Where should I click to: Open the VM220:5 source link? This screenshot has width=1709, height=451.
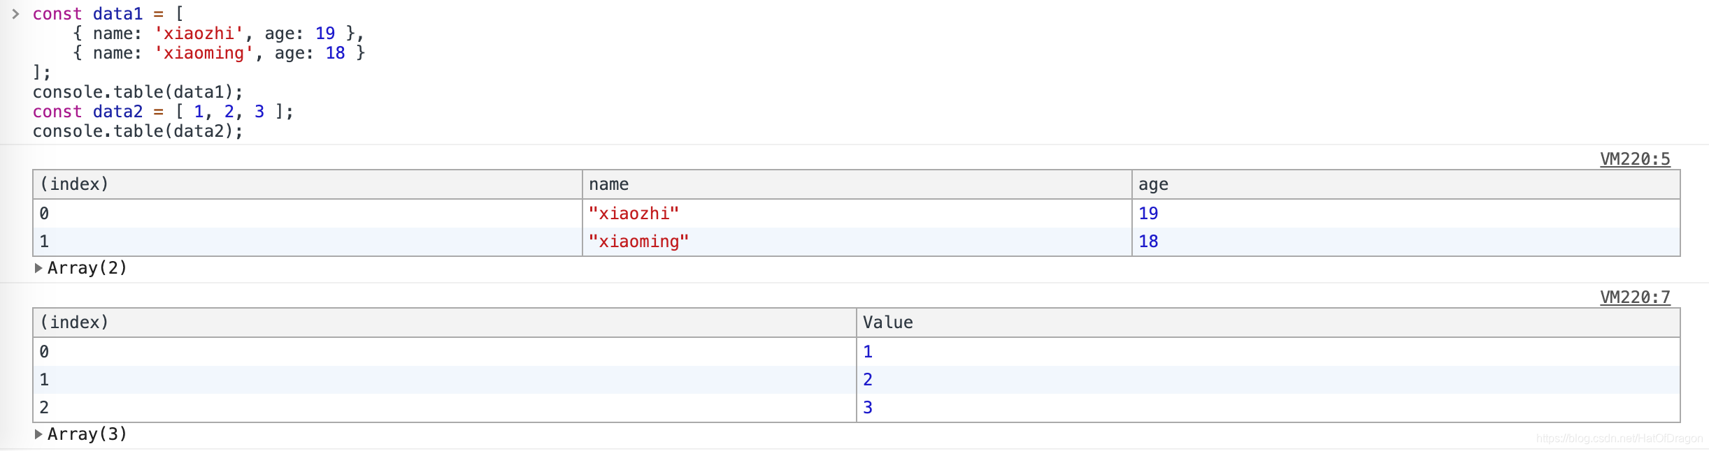pyautogui.click(x=1635, y=159)
